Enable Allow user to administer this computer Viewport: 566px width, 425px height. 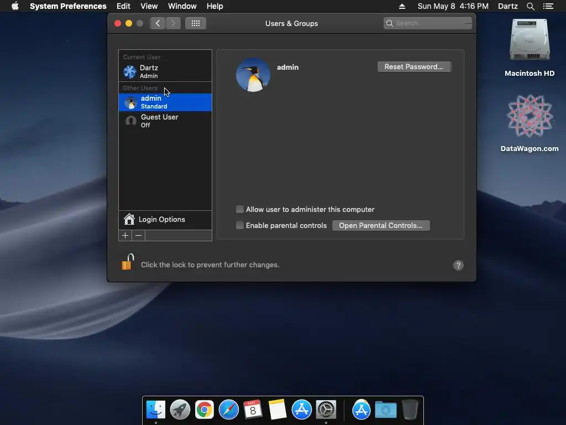click(240, 209)
